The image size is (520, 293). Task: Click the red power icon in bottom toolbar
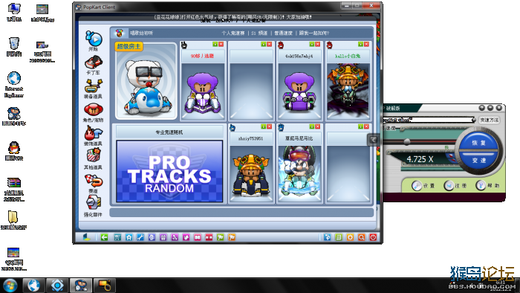pyautogui.click(x=373, y=237)
